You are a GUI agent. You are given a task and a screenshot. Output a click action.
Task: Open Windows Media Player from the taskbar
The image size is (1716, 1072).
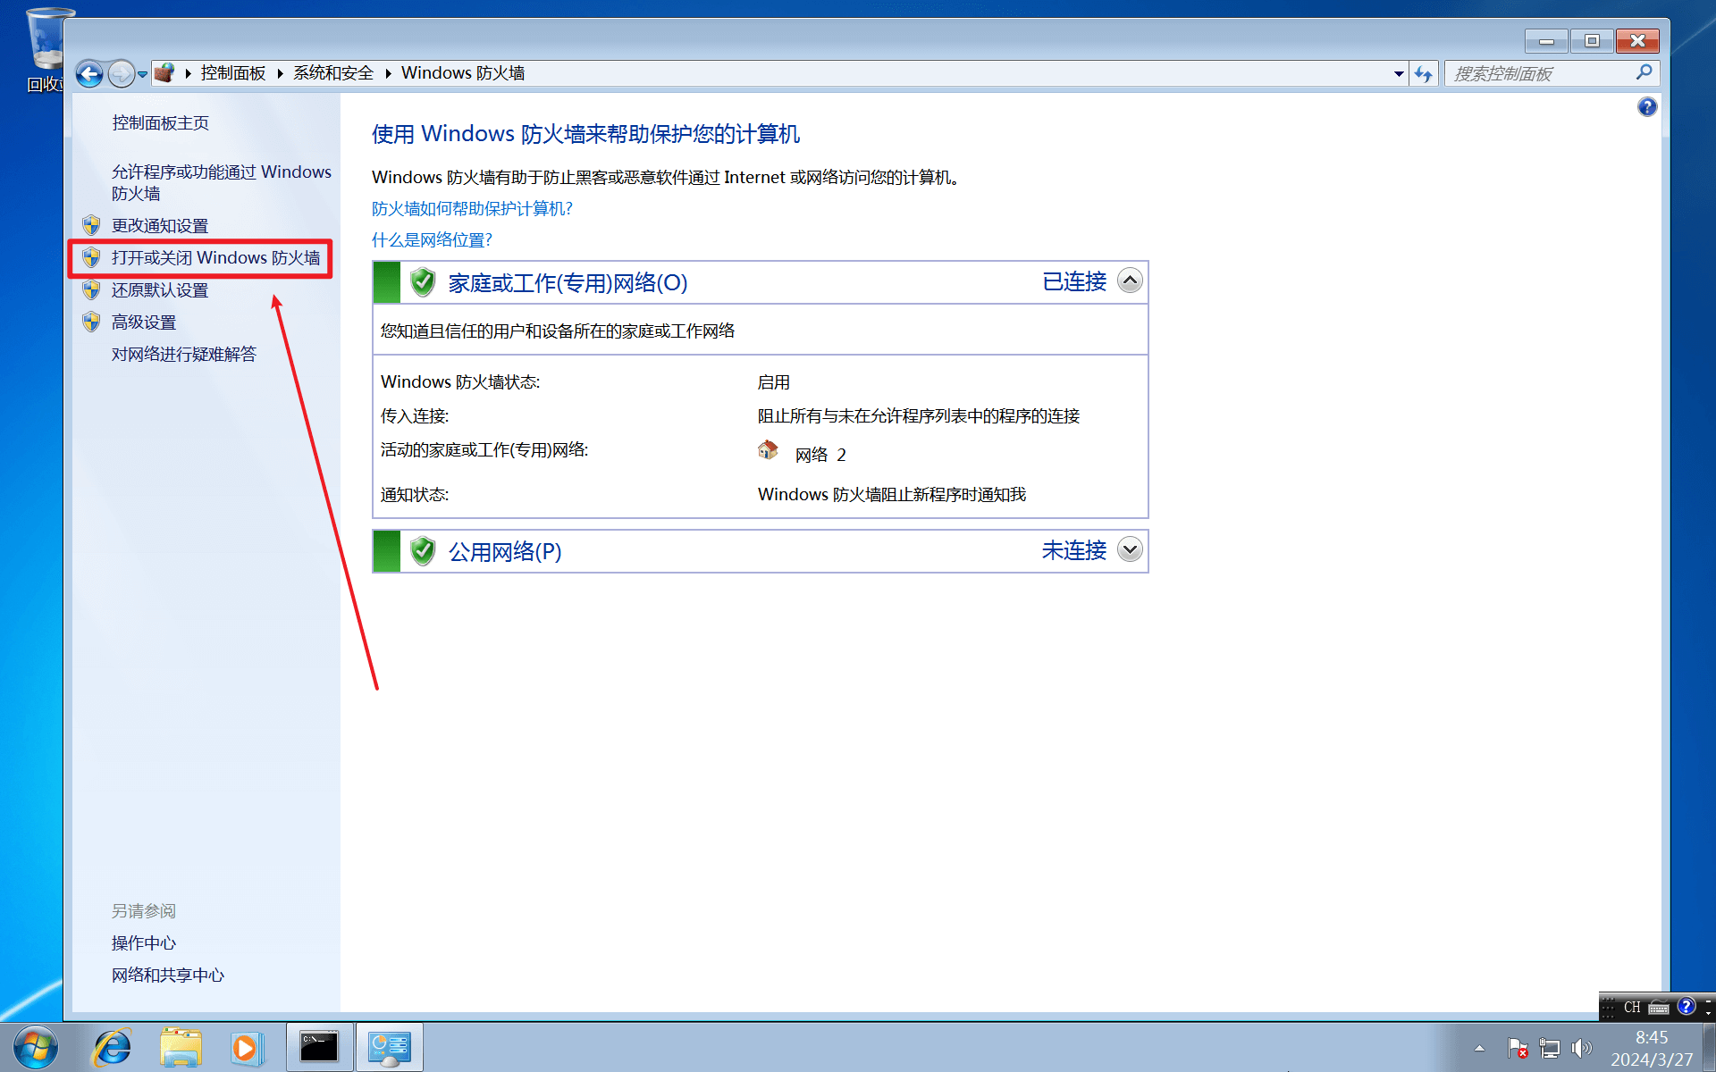[x=245, y=1047]
